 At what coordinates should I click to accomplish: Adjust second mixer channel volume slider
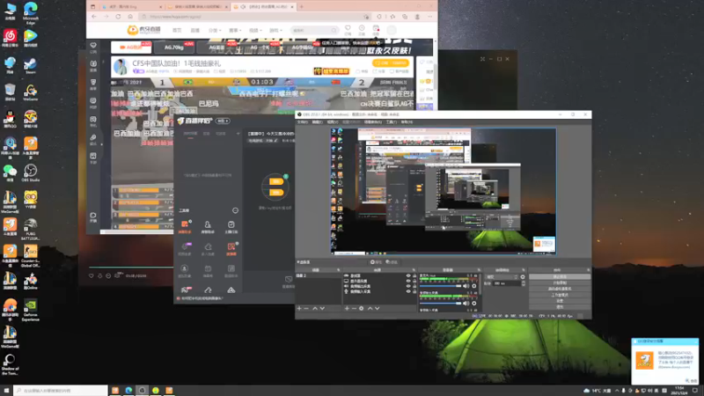[x=441, y=303]
